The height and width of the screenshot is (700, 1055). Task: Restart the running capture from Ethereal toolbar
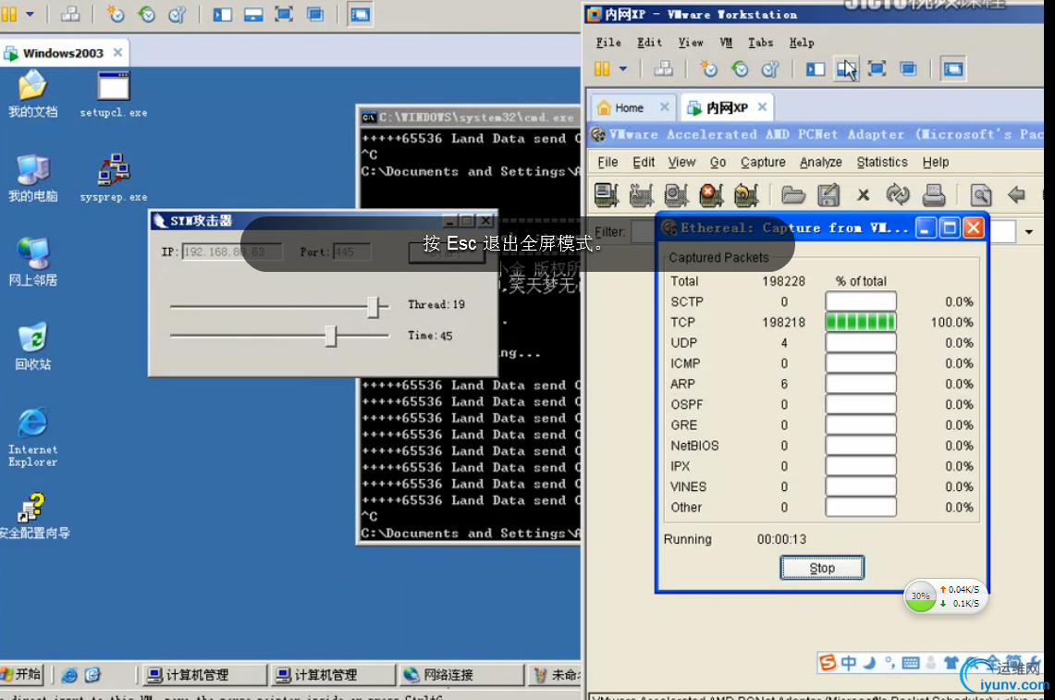(x=746, y=195)
